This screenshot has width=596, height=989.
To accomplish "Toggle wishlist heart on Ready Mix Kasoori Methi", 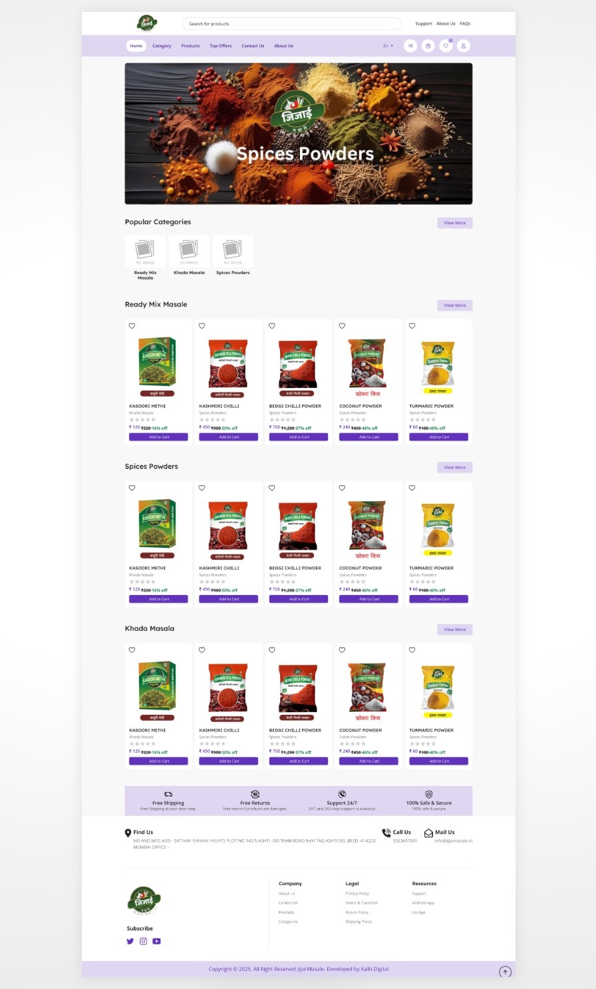I will [x=132, y=326].
